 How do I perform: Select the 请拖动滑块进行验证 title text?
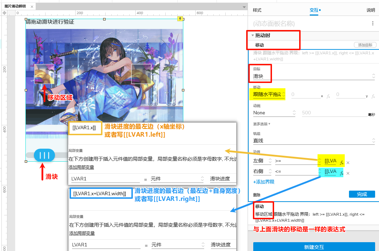(50, 22)
